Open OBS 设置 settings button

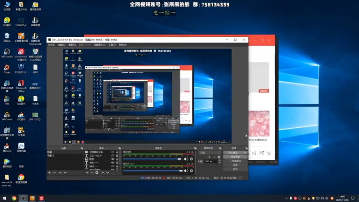point(235,165)
